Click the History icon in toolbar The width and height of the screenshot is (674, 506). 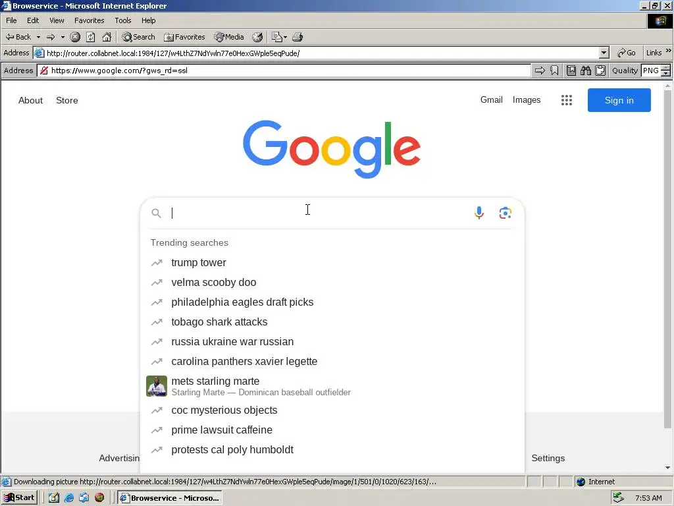tap(257, 37)
